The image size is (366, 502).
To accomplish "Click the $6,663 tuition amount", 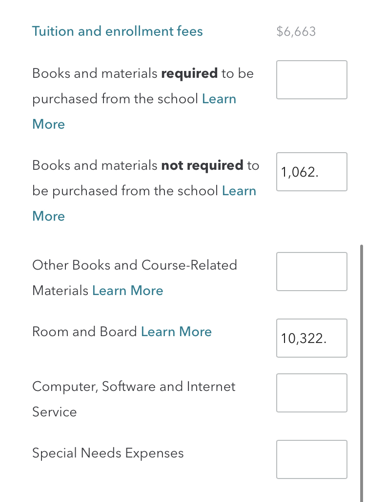I will 296,32.
